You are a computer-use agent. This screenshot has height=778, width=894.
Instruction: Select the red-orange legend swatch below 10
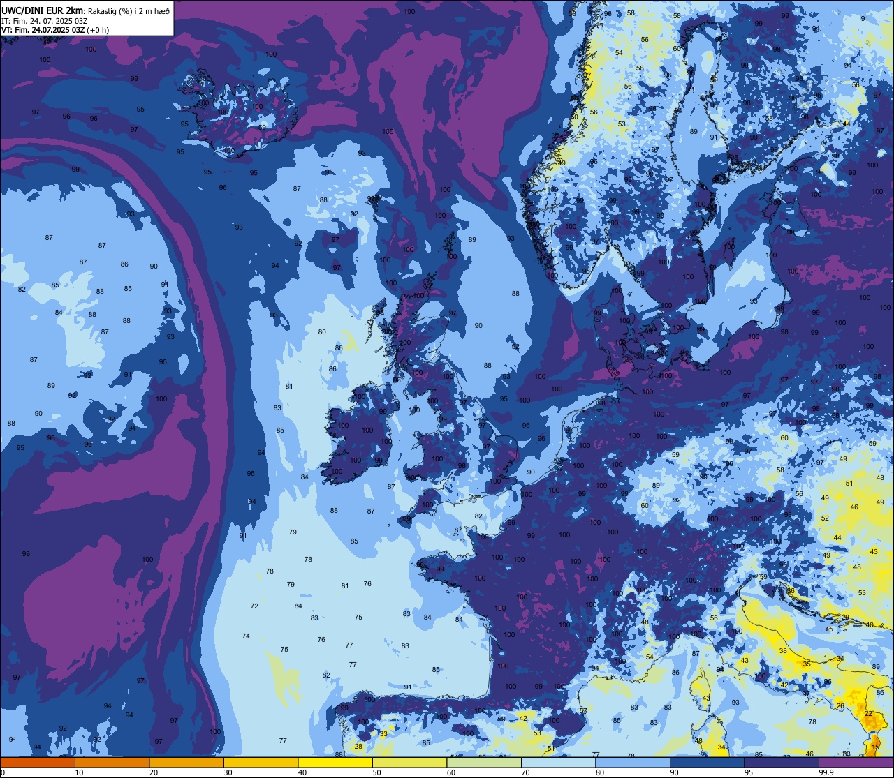click(38, 762)
